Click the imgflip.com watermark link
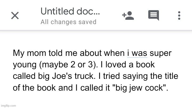Screen dimensions: 192x108 coord(8,106)
